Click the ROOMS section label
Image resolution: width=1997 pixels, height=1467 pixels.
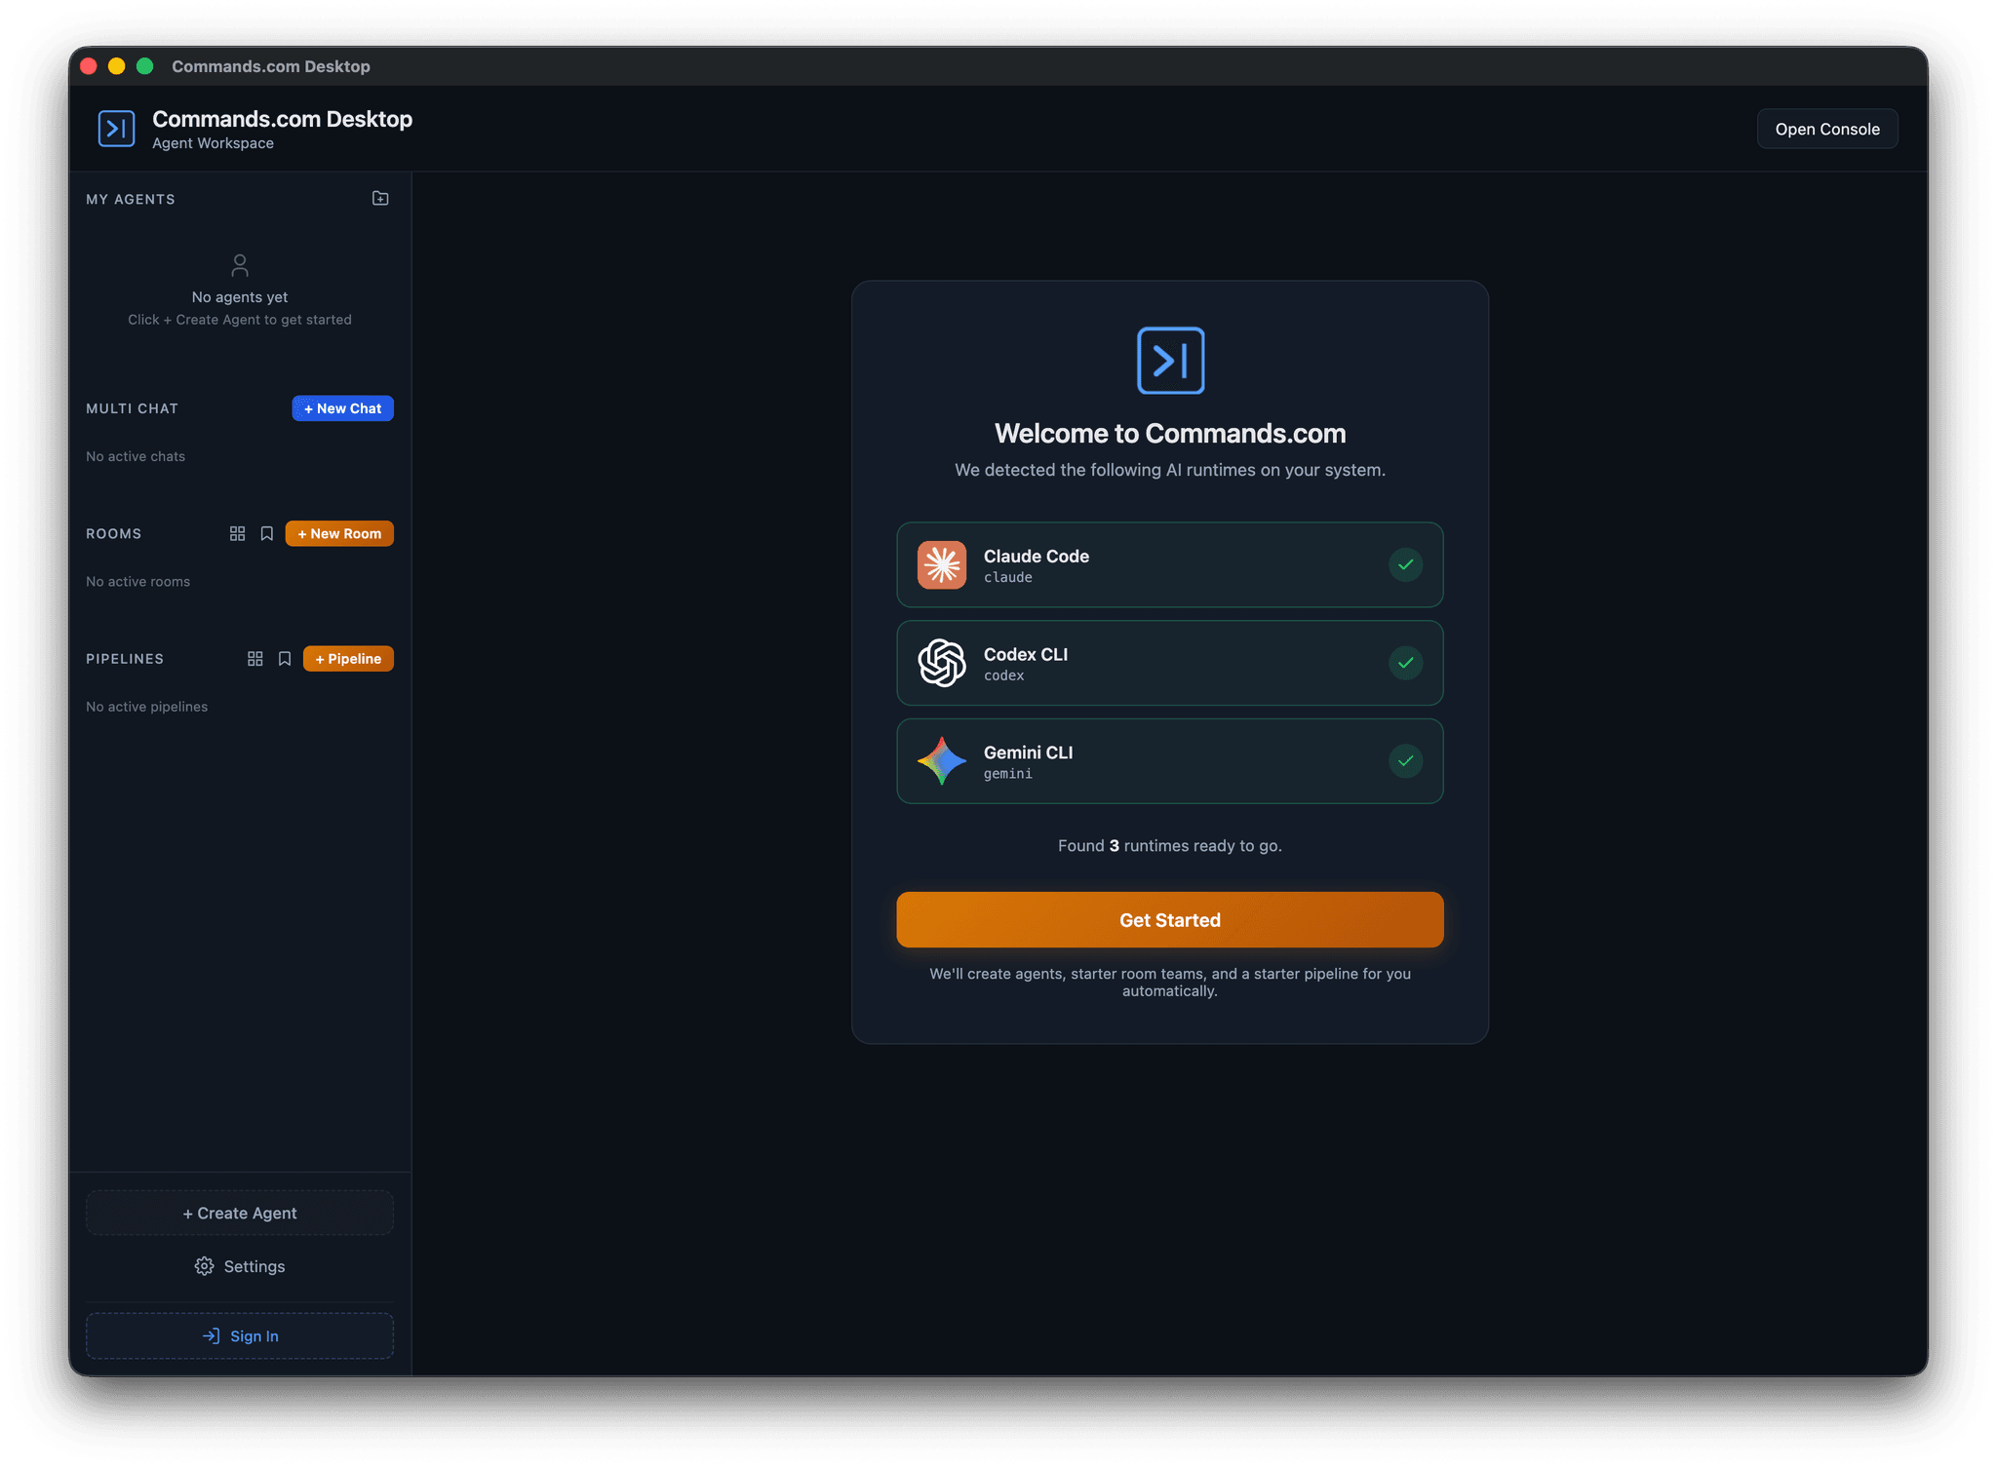pos(113,534)
